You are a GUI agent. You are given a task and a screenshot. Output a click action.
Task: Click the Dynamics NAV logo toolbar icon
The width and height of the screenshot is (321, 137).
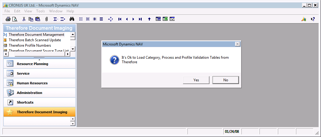pyautogui.click(x=304, y=19)
